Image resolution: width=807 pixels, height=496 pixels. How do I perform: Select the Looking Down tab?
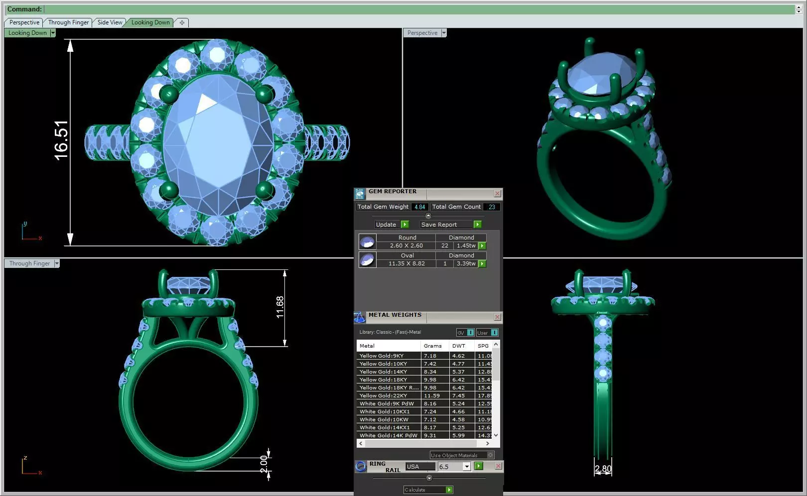click(150, 22)
